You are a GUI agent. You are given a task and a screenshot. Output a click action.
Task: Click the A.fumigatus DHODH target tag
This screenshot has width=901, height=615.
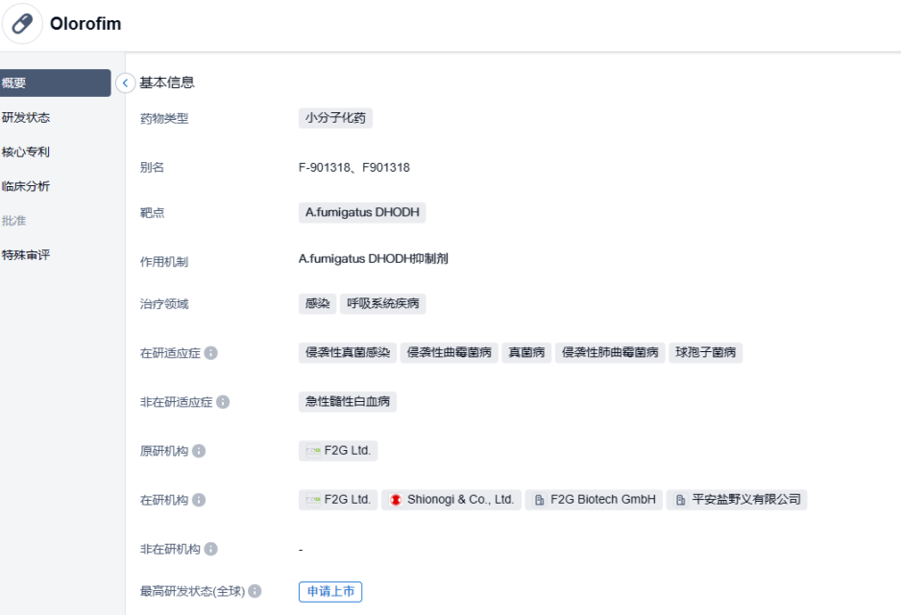tap(362, 212)
